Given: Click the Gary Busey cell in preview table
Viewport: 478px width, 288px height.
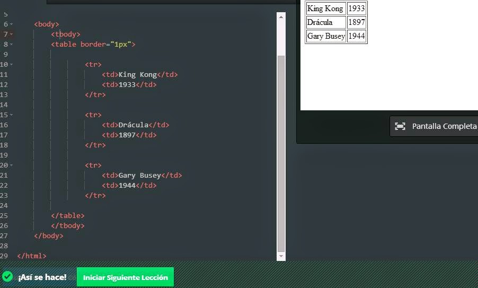Looking at the screenshot, I should (326, 36).
